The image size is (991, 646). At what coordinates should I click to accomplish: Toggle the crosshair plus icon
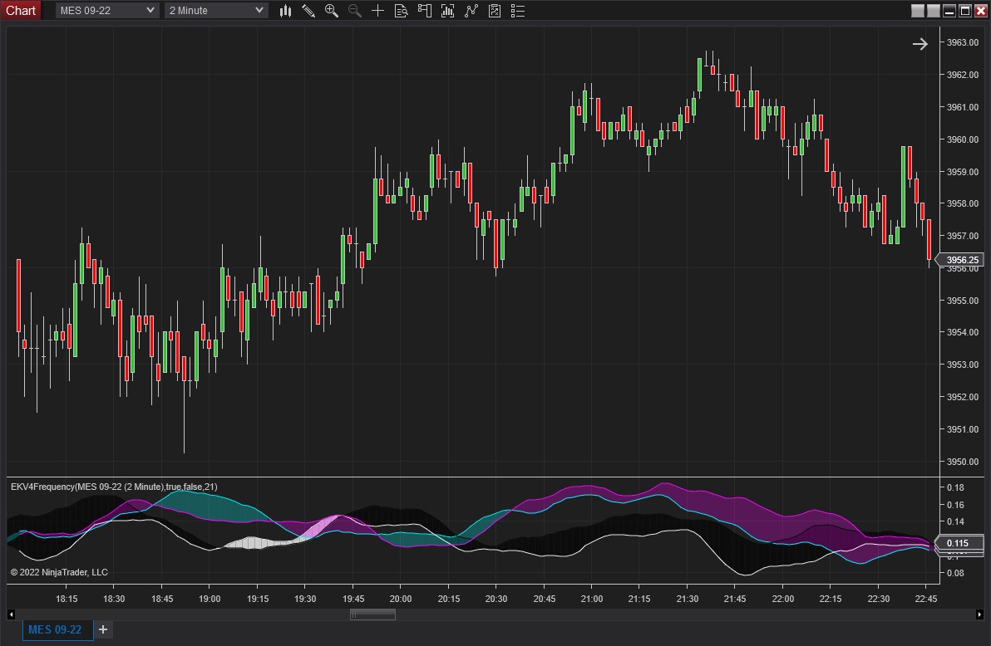pos(377,11)
